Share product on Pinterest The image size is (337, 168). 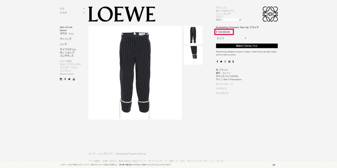(229, 62)
